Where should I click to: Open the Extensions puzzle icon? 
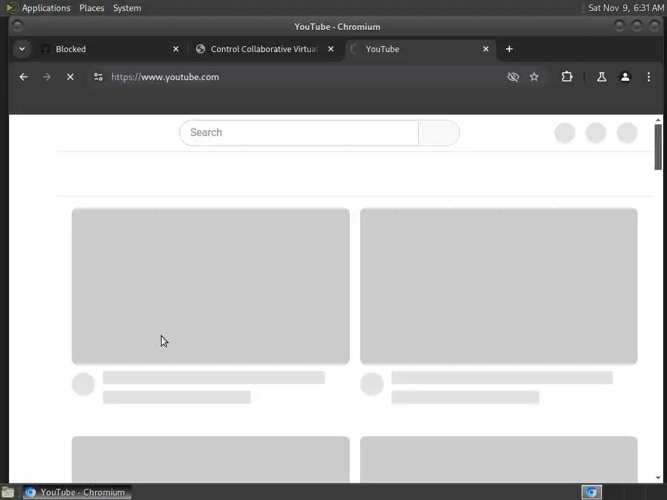[x=567, y=77]
